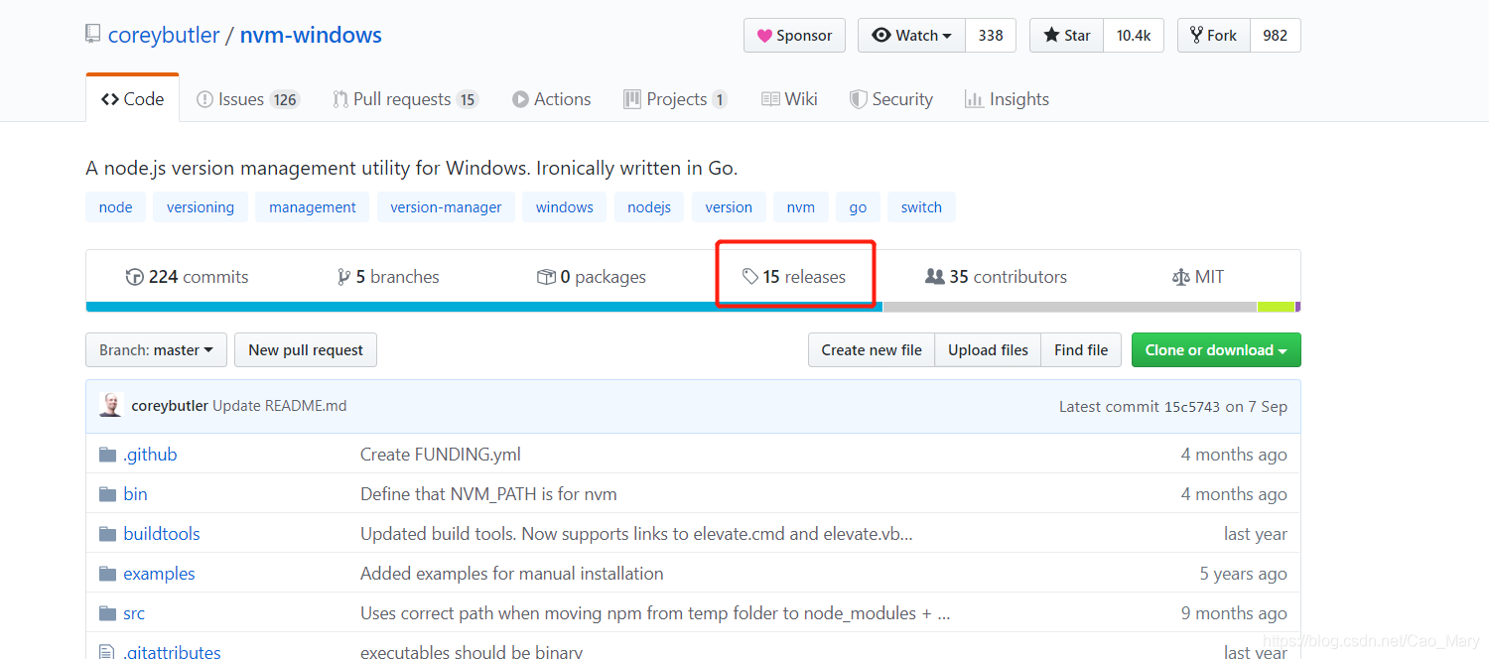Open the buildtools folder name link

tap(162, 534)
